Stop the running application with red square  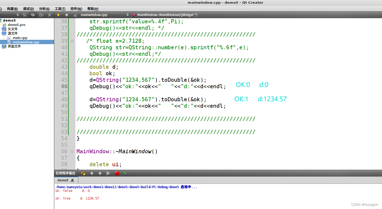click(117, 173)
